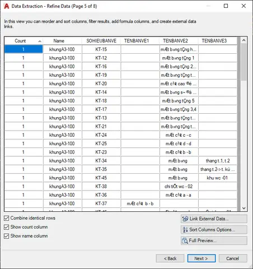This screenshot has width=253, height=269.
Task: Select the KT-14 cell
Action: 101,92
